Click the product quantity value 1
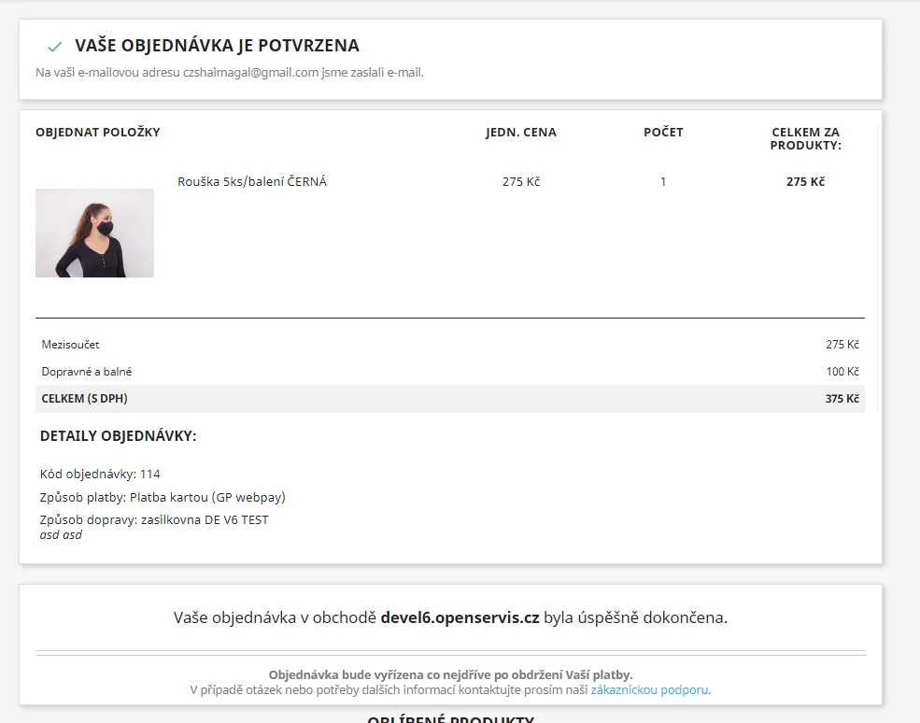Screen dimensions: 920x723 coord(663,182)
